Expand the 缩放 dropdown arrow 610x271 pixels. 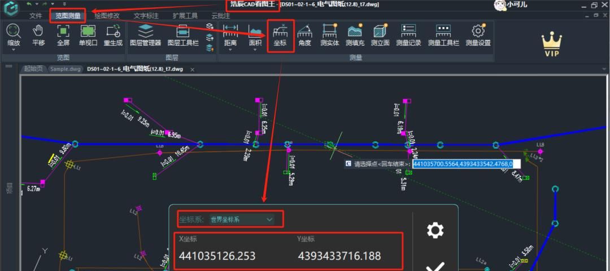(14, 50)
